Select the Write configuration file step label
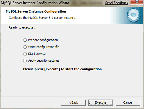 (x=44, y=47)
